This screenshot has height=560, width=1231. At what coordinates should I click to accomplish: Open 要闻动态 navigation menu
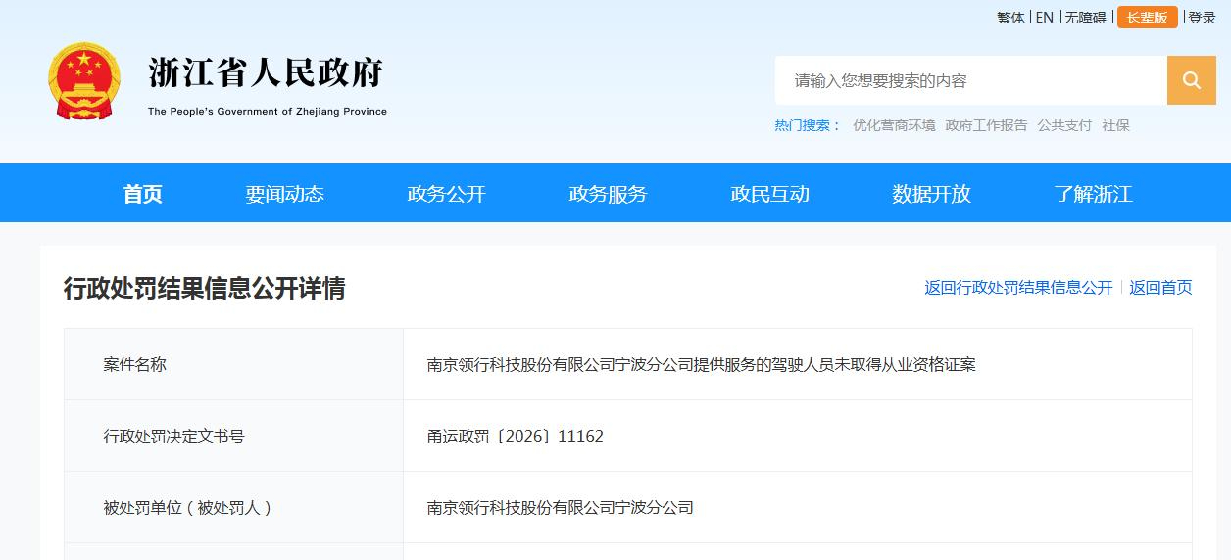coord(285,194)
